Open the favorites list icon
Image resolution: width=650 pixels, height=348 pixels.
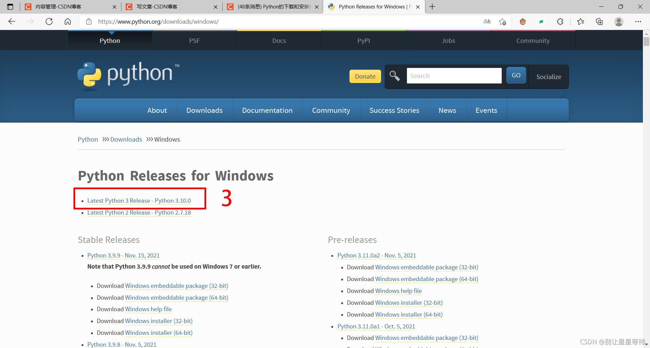point(581,22)
